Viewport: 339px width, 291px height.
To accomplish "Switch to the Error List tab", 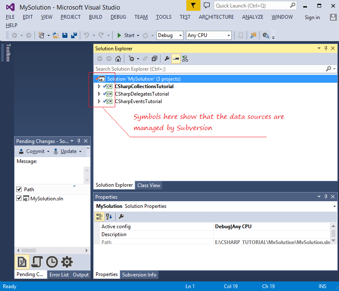I will point(59,275).
